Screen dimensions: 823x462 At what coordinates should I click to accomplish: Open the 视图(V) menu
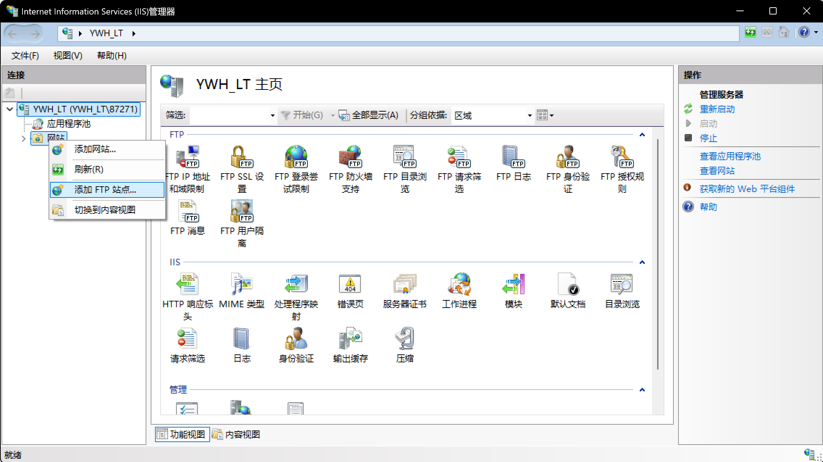[x=67, y=55]
